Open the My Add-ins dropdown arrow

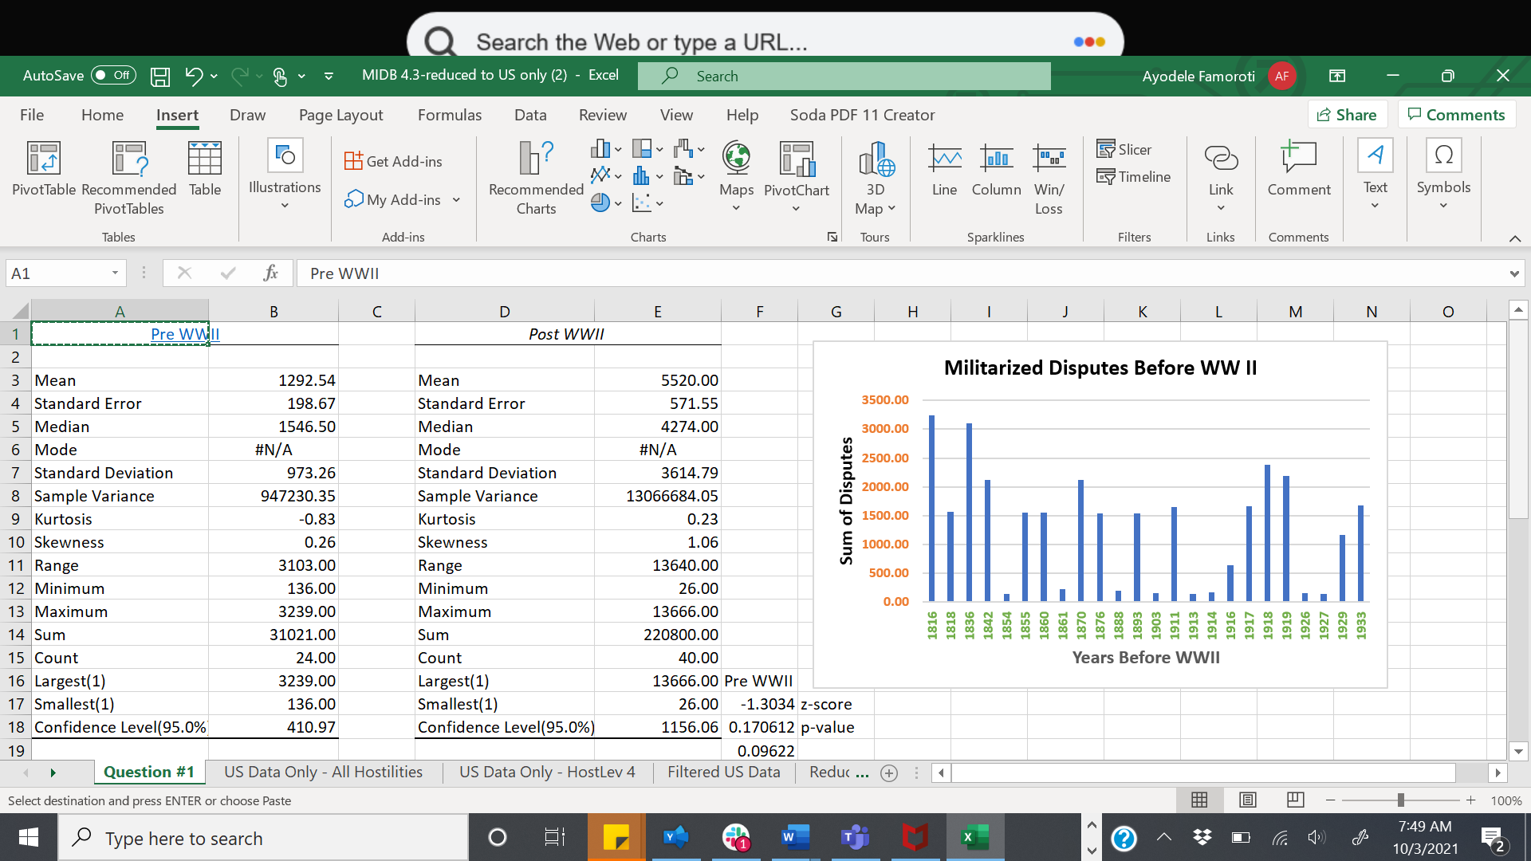tap(456, 200)
